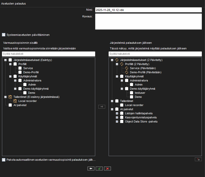
Task: Select left Demo-käyttäjäryhmä label
Action: tap(36, 89)
